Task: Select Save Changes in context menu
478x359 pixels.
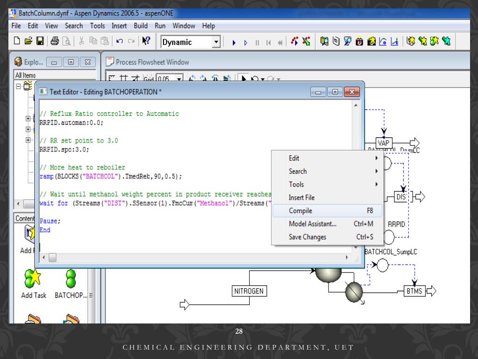Action: tap(328, 237)
